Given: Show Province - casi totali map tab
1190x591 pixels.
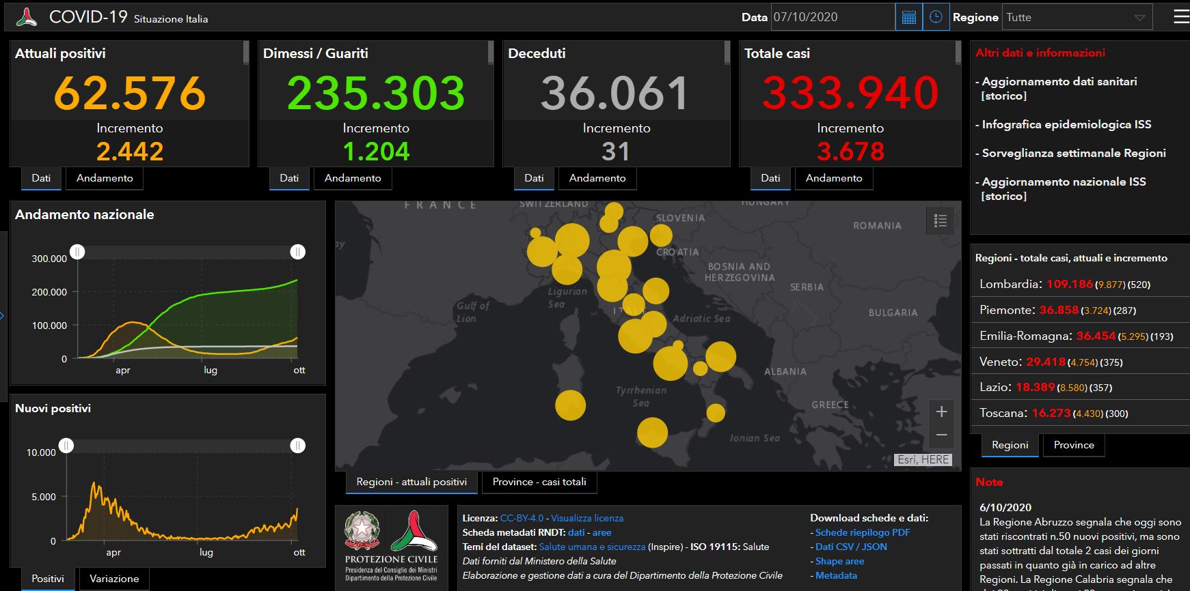Looking at the screenshot, I should point(539,482).
